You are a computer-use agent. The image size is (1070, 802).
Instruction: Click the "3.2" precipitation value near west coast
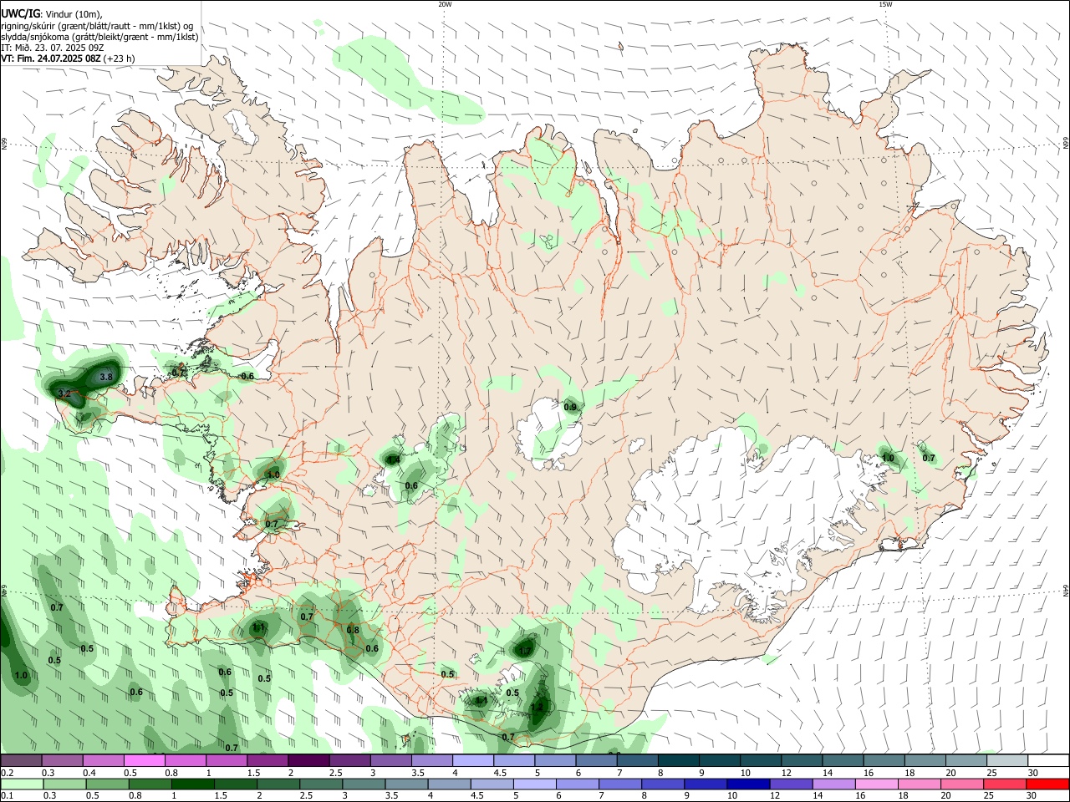coord(64,393)
